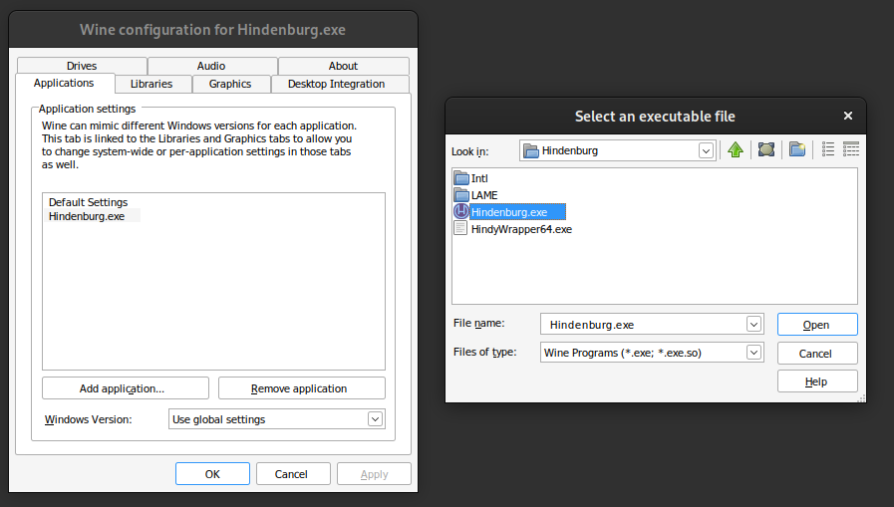Viewport: 894px width, 507px height.
Task: Open the Graphics tab
Action: coord(230,84)
